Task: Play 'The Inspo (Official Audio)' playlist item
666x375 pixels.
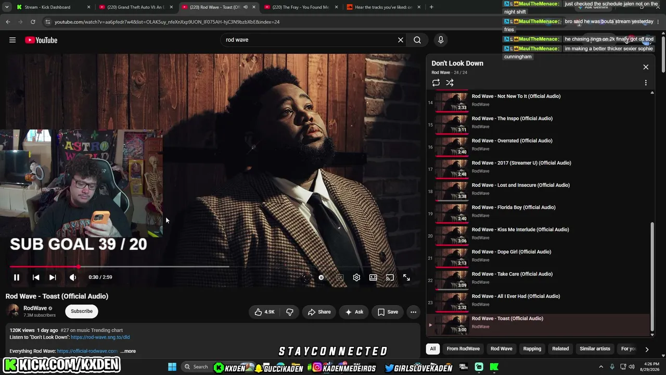Action: point(539,124)
